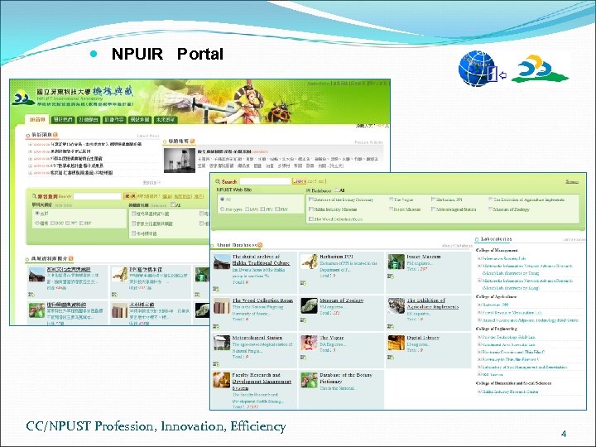Expand Catchment Area Scenario Lab entry
Image resolution: width=596 pixels, height=447 pixels.
point(479,344)
